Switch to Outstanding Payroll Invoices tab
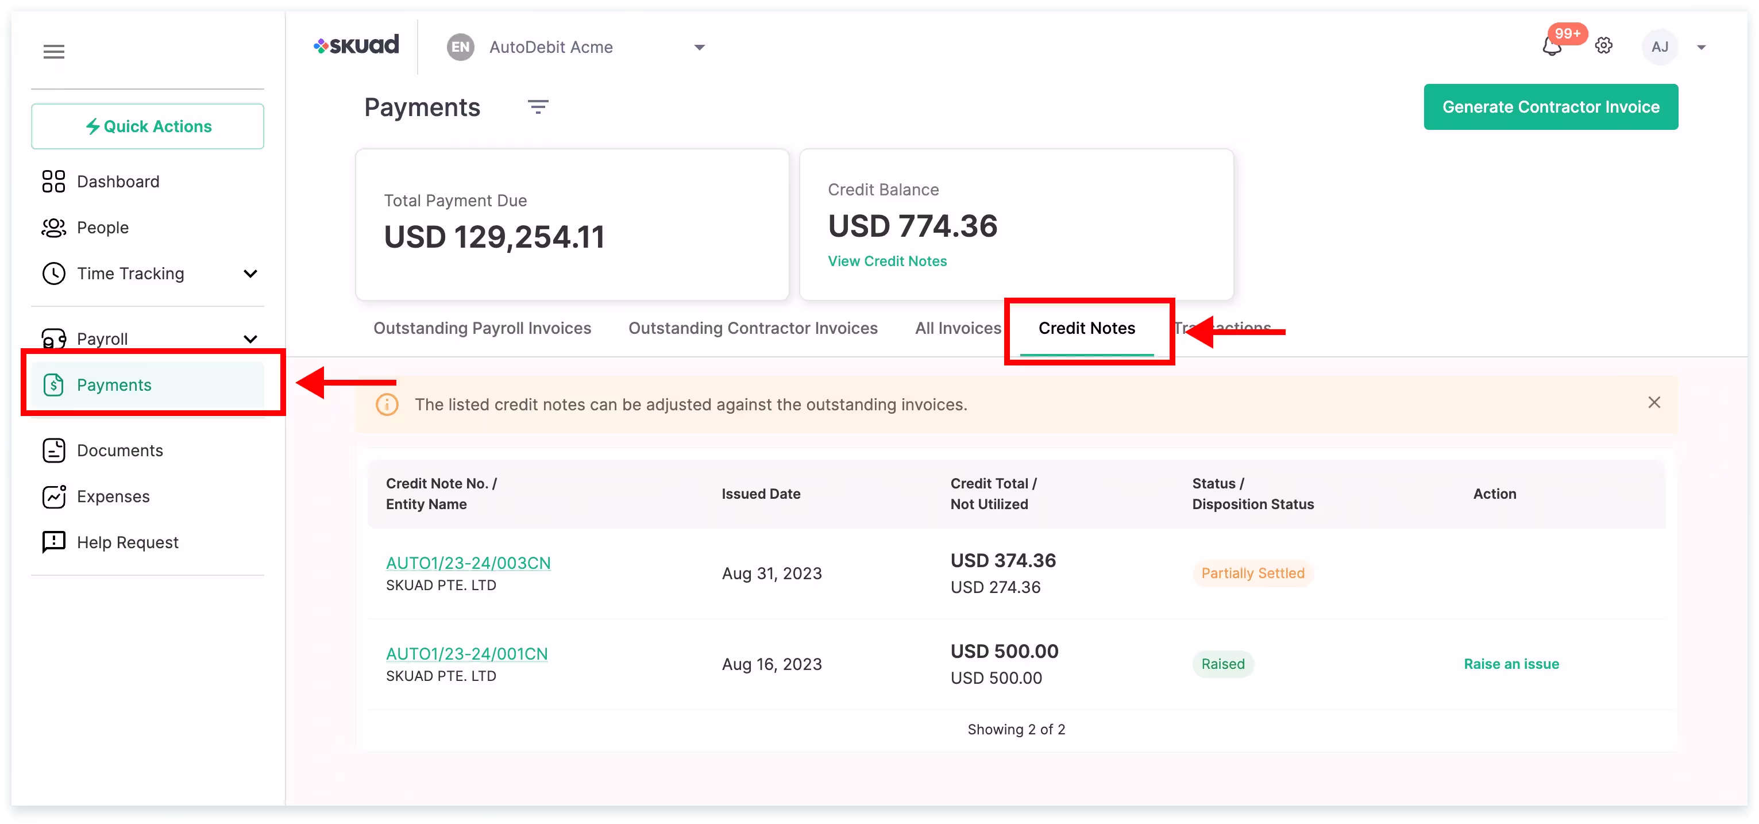The image size is (1759, 824). (x=481, y=328)
